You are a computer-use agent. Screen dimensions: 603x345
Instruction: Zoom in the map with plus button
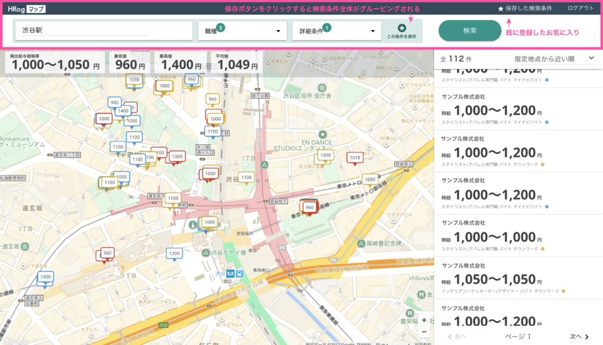pyautogui.click(x=424, y=320)
